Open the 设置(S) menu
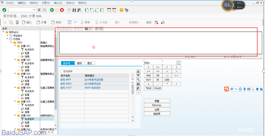The height and width of the screenshot is (136, 265). click(46, 3)
